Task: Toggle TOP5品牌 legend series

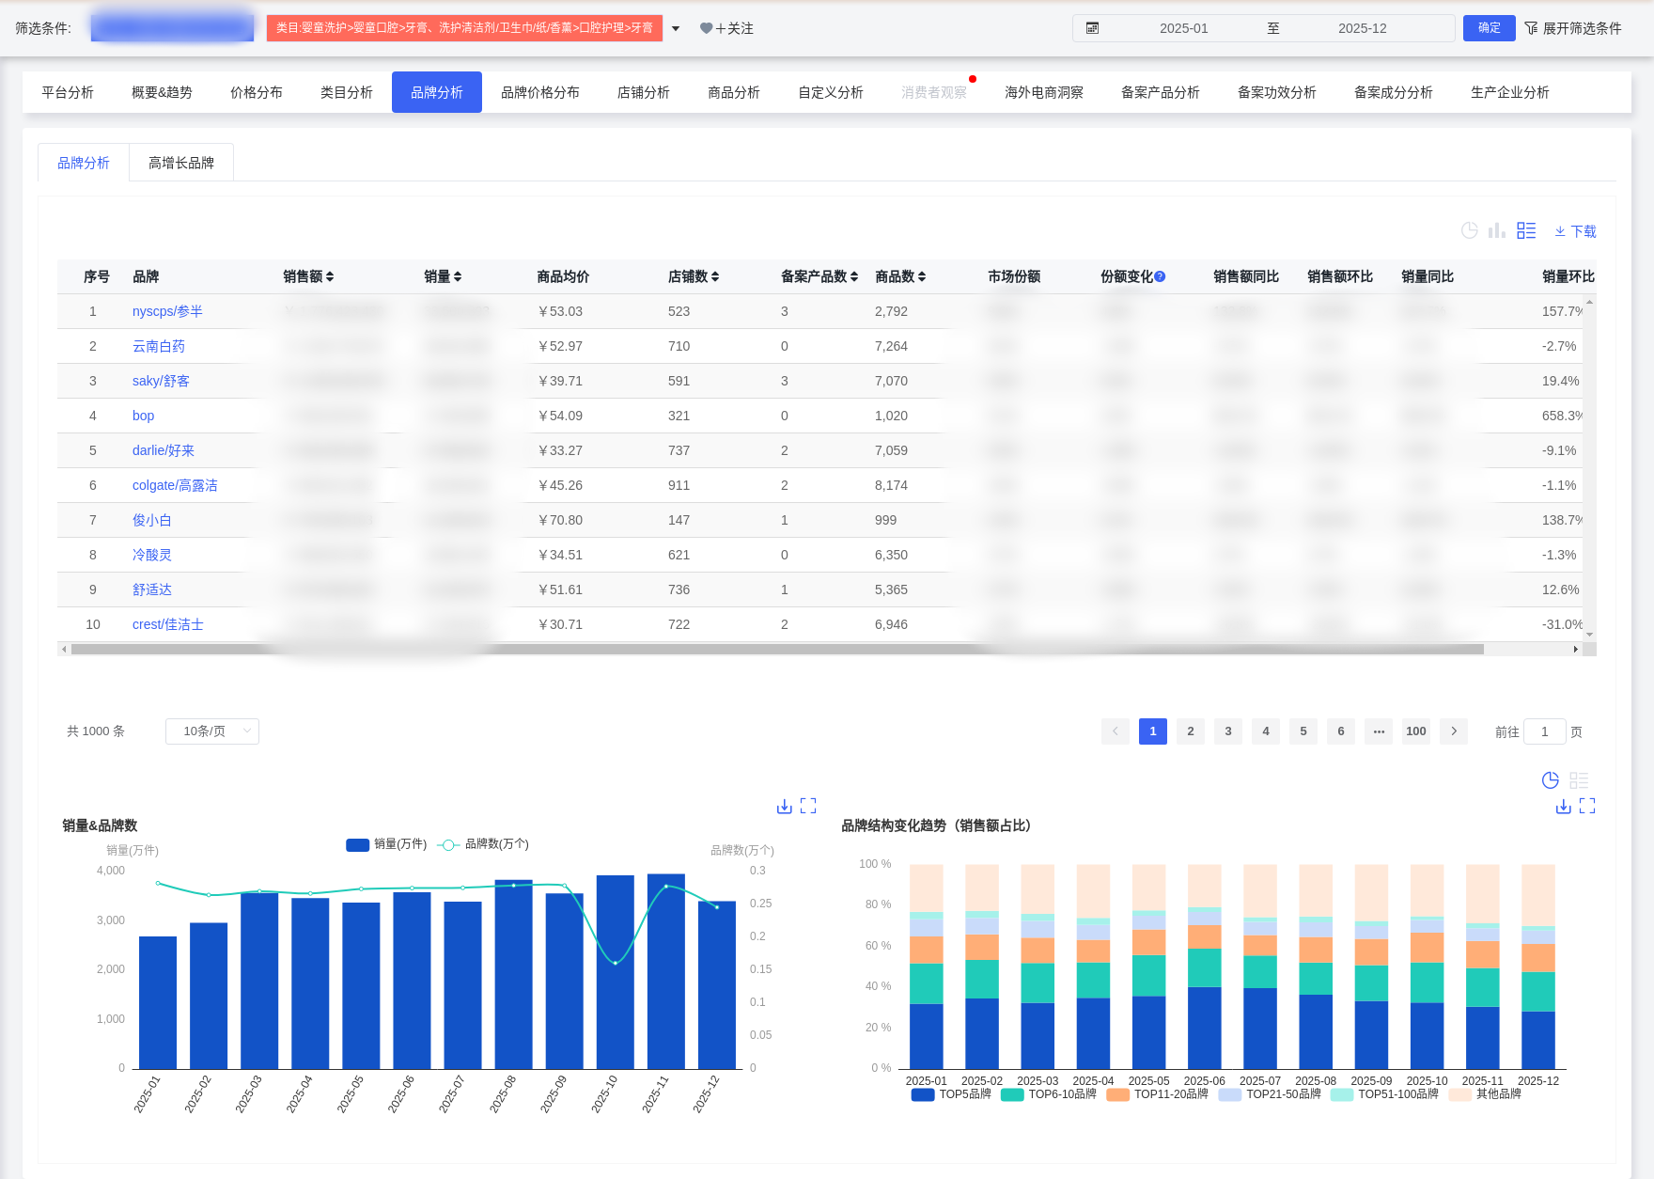Action: pyautogui.click(x=951, y=1094)
